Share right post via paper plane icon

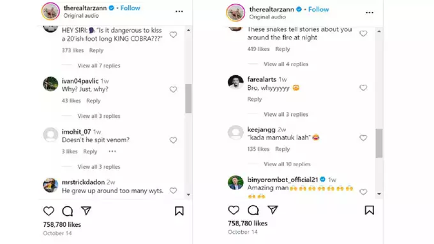(273, 210)
